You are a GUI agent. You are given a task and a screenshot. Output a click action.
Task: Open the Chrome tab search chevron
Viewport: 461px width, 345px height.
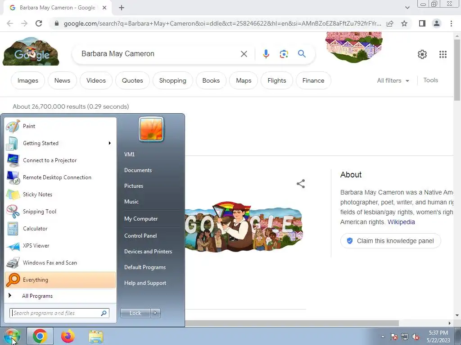pyautogui.click(x=407, y=8)
